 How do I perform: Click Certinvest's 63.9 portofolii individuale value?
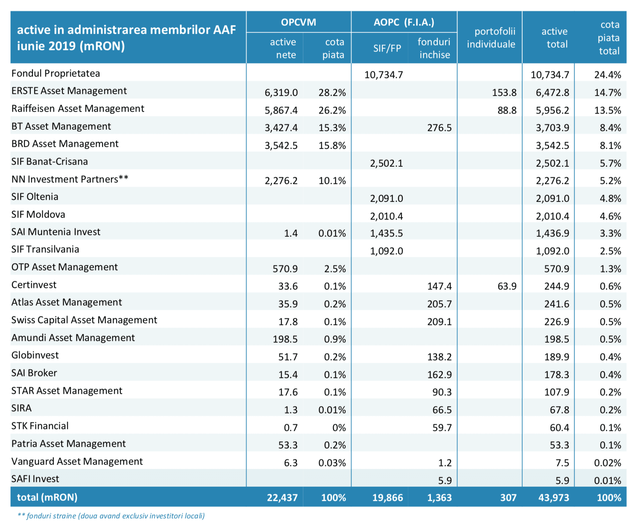pyautogui.click(x=507, y=286)
